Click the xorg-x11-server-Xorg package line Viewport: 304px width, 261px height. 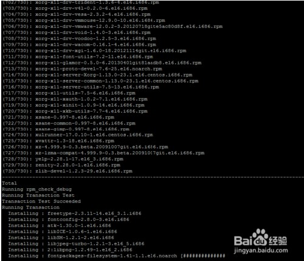[97, 75]
